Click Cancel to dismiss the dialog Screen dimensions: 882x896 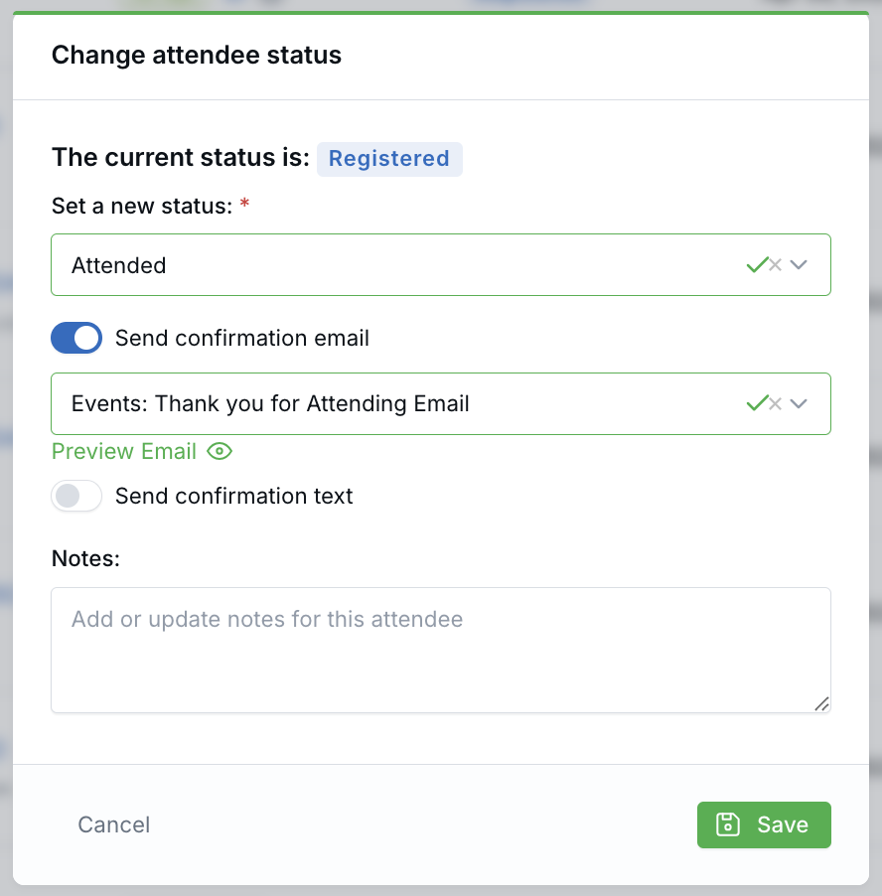pyautogui.click(x=113, y=824)
